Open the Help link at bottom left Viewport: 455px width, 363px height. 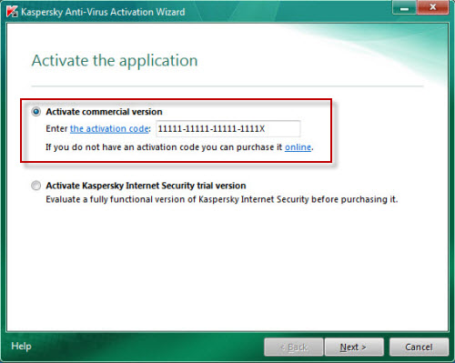point(21,346)
